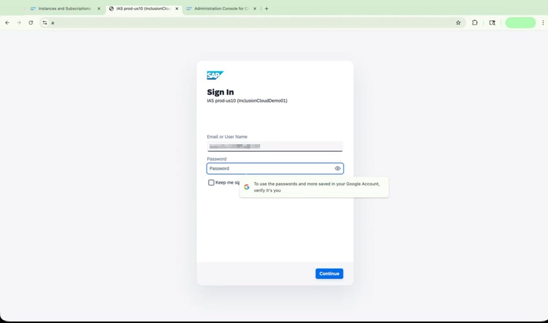Check the Keep me signed in checkbox
This screenshot has width=548, height=323.
211,183
